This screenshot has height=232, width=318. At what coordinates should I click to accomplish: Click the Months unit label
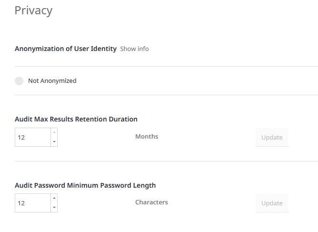(x=147, y=137)
